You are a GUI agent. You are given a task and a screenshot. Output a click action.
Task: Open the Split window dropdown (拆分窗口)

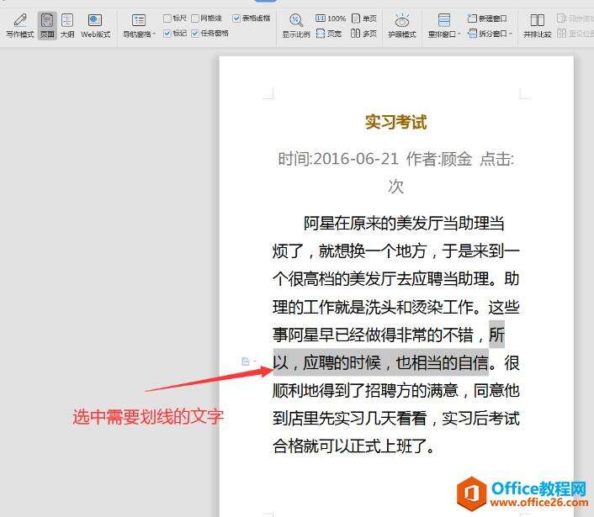490,34
